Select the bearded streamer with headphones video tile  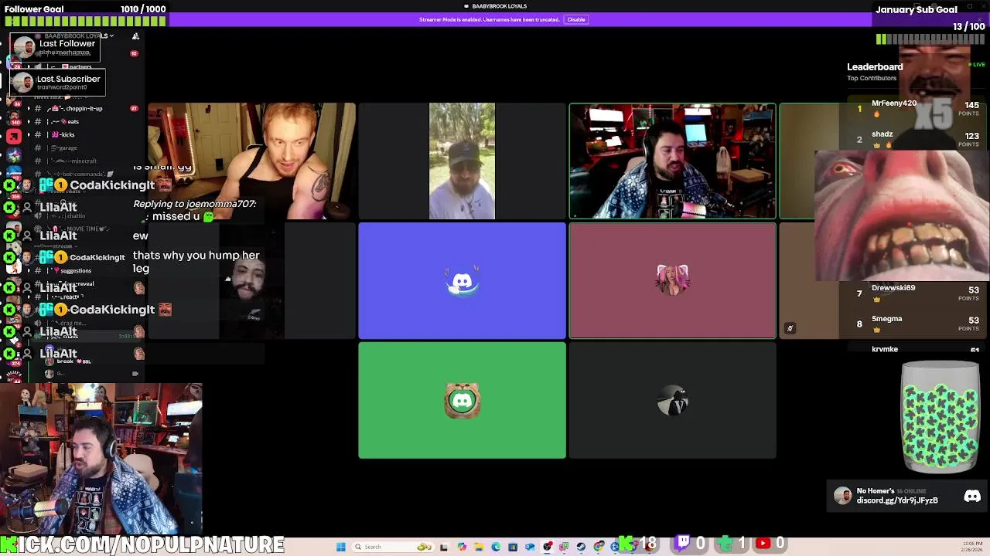point(672,161)
